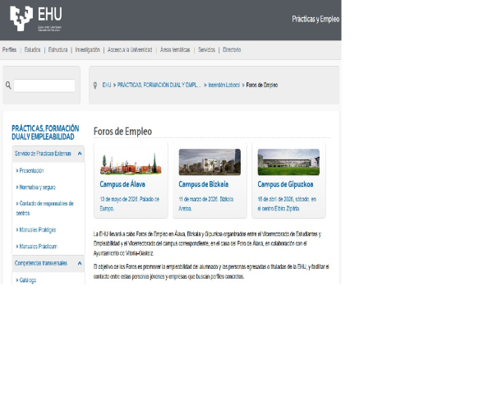Click the breadcrumb location pin icon

95,85
